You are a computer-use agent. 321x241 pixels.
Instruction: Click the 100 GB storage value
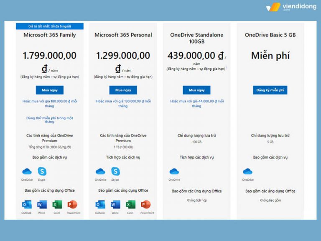coord(197,142)
